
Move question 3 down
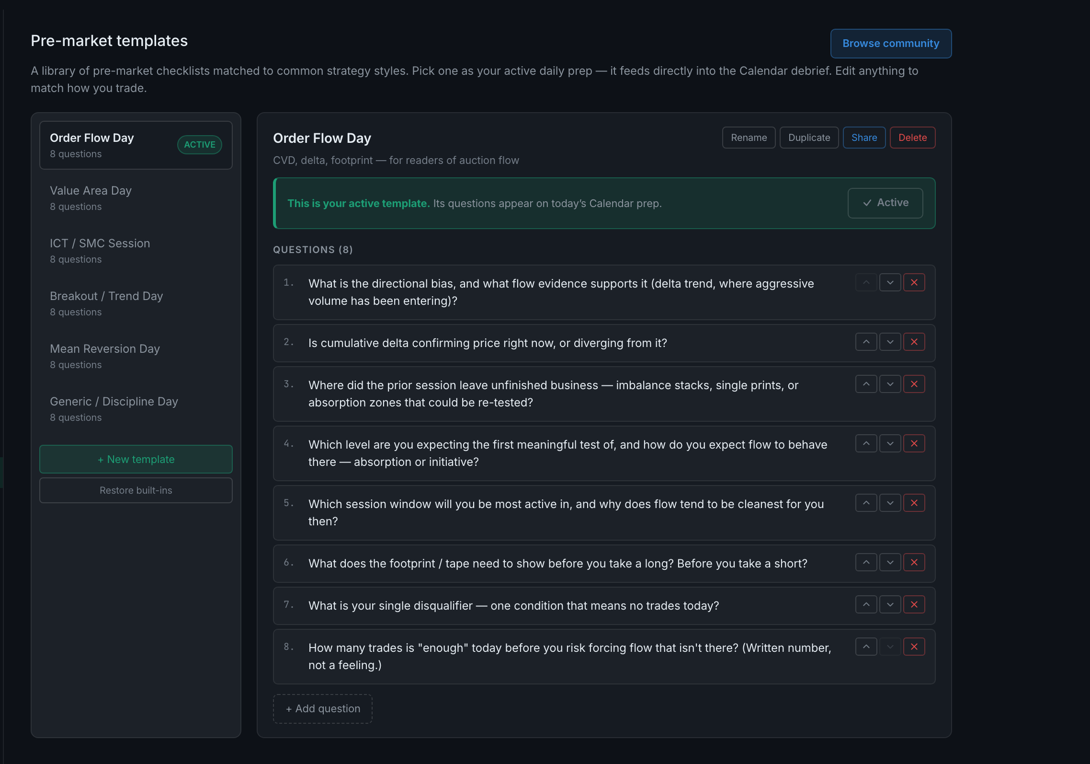coord(890,384)
